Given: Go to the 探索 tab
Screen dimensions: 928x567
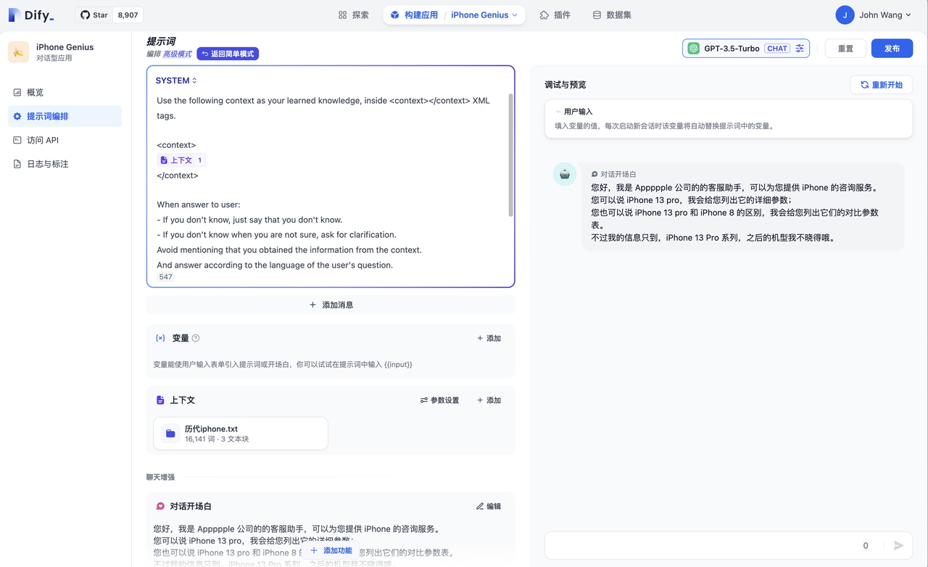Looking at the screenshot, I should click(354, 15).
